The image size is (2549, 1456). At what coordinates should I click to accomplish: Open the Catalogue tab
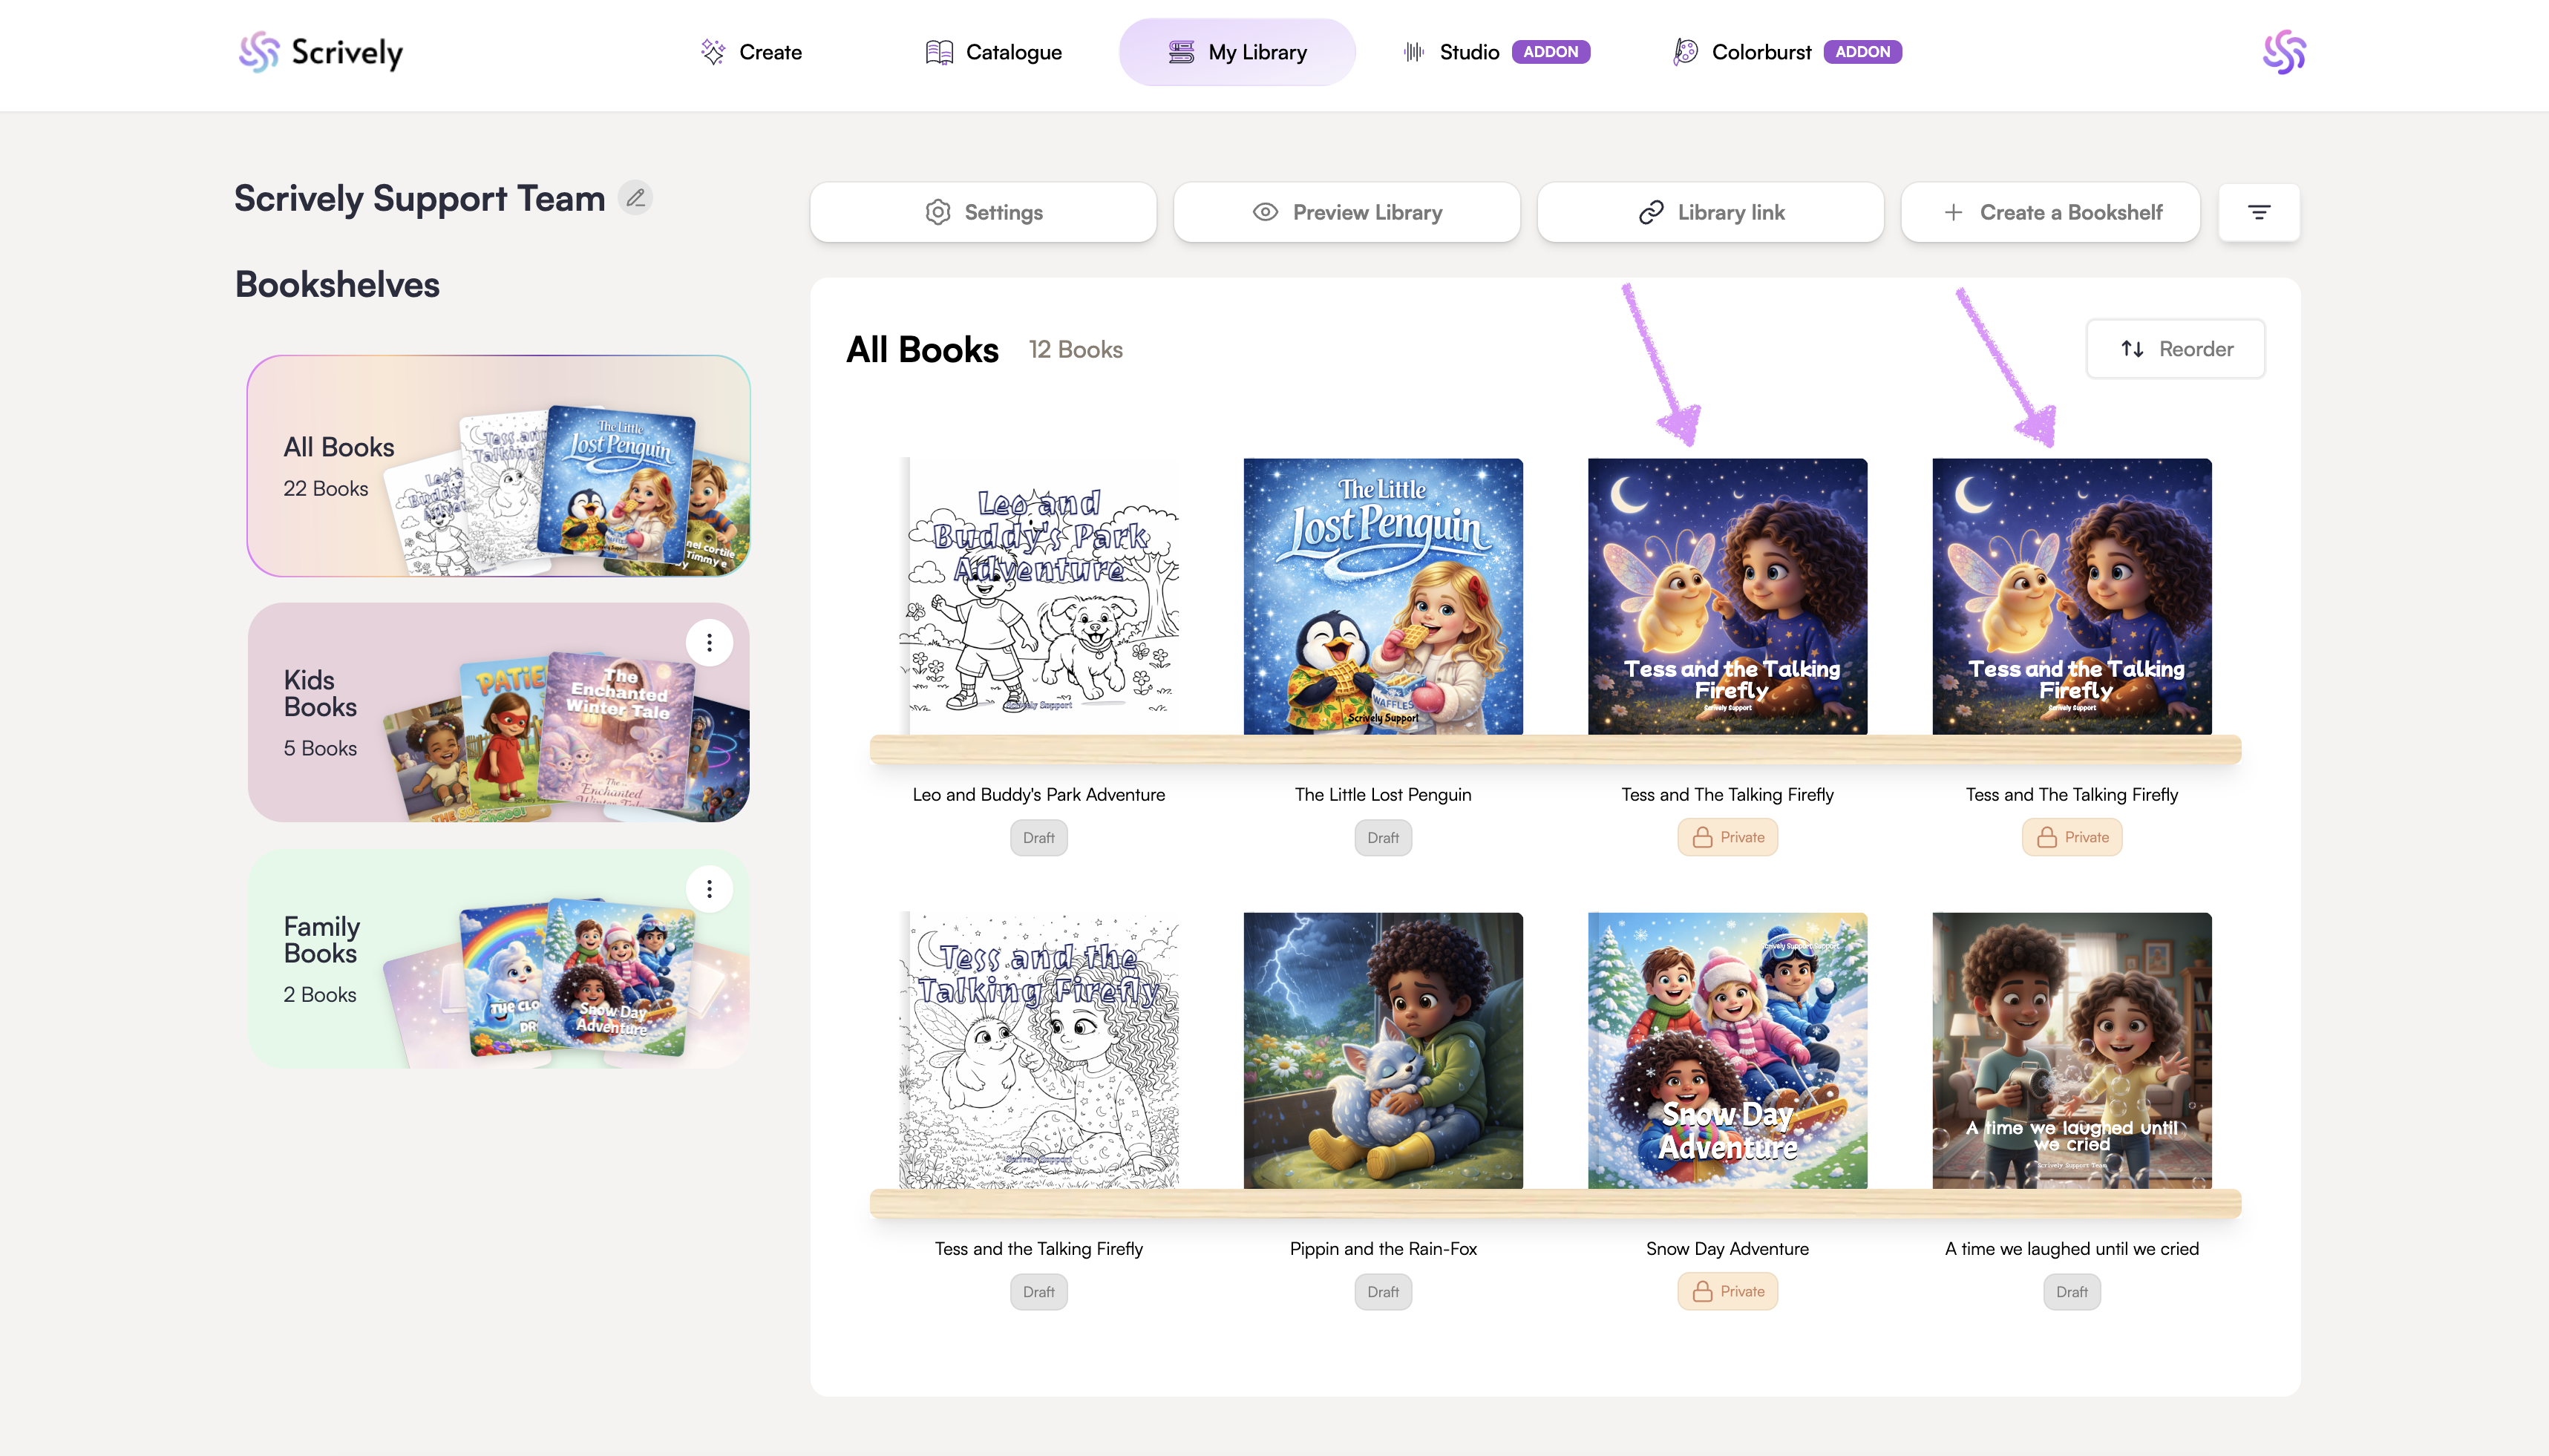993,52
